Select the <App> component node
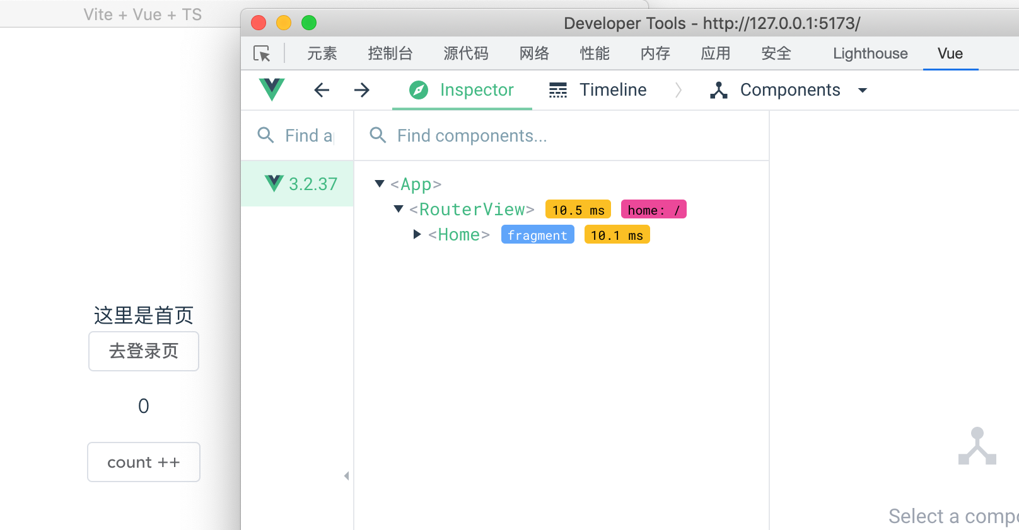The width and height of the screenshot is (1019, 530). tap(416, 184)
